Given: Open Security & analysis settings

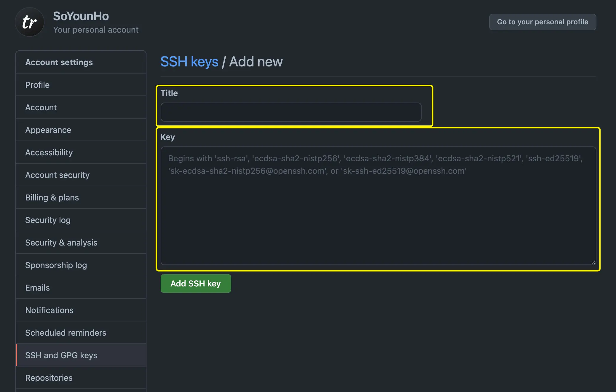Looking at the screenshot, I should pyautogui.click(x=61, y=243).
